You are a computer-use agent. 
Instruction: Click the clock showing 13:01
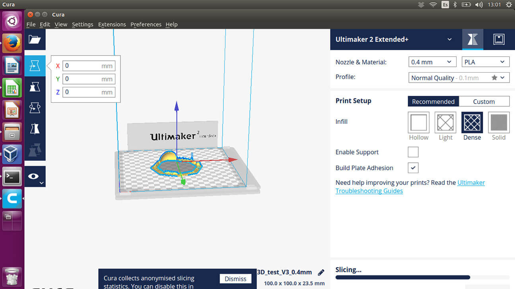[x=494, y=5]
